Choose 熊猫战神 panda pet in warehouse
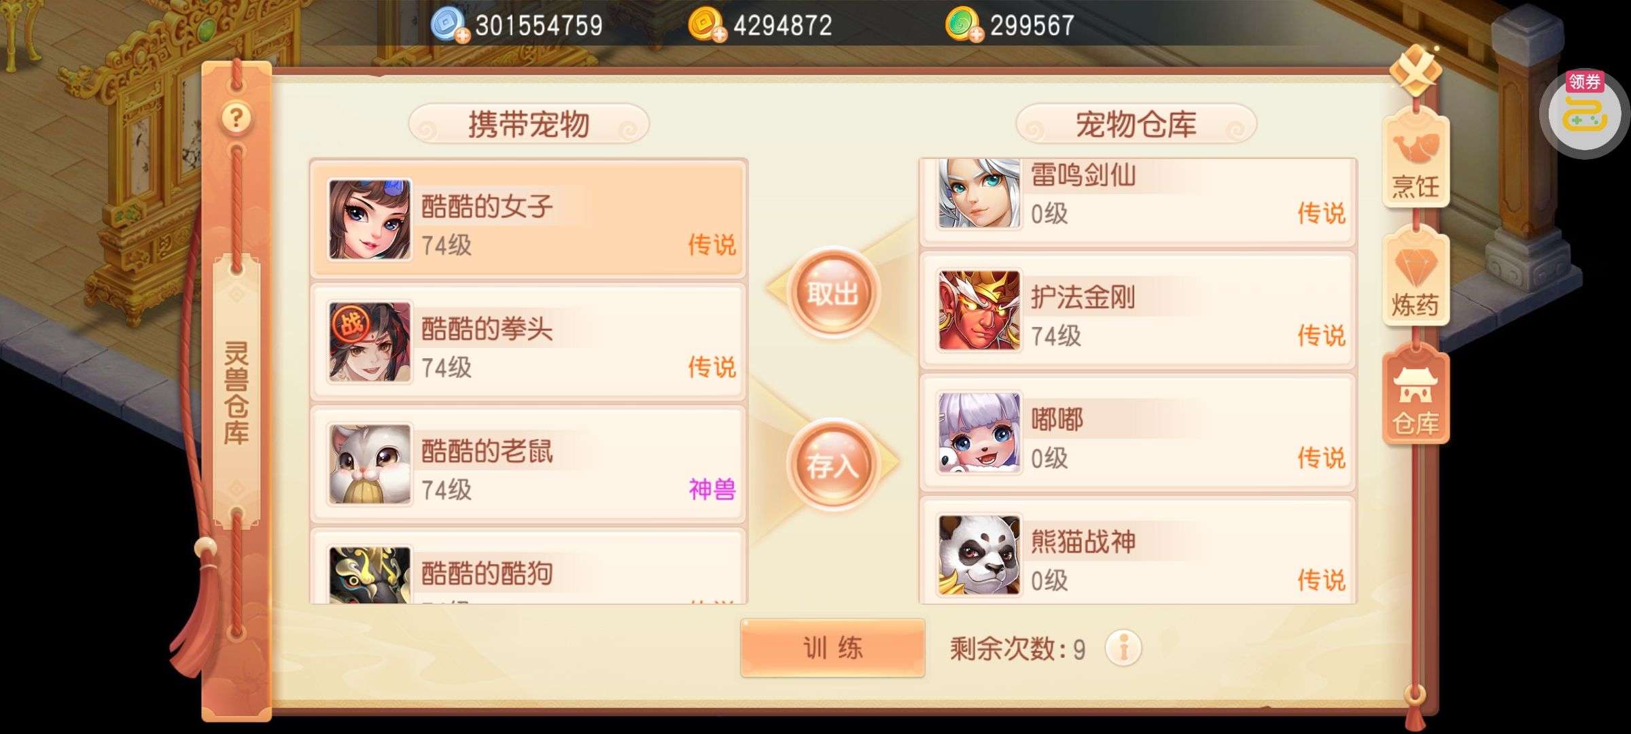Screen dimensions: 1631x734 (x=1138, y=552)
